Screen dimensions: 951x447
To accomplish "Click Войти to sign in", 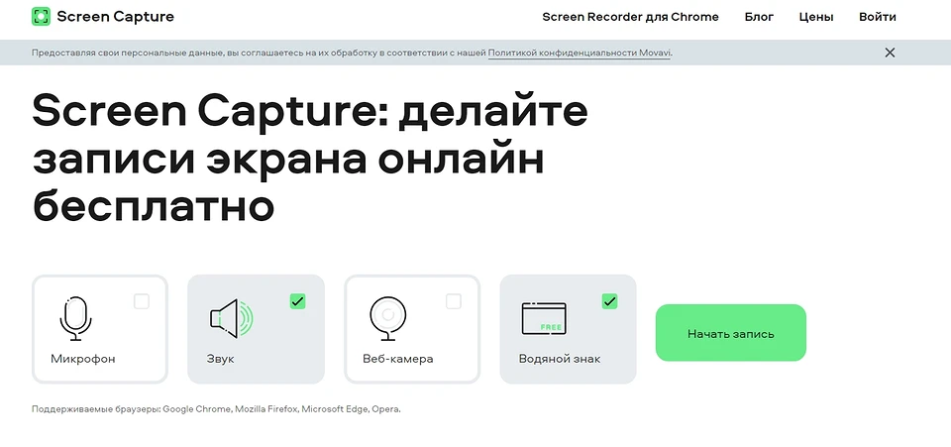I will tap(877, 17).
